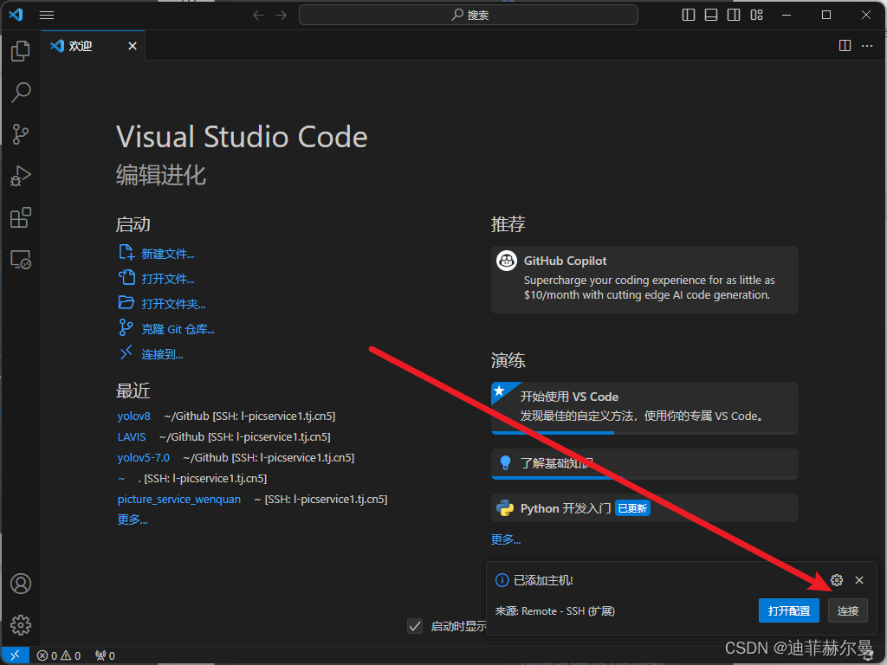Screen dimensions: 887x665
Task: Select the 欢迎 editor tab
Action: tap(94, 46)
